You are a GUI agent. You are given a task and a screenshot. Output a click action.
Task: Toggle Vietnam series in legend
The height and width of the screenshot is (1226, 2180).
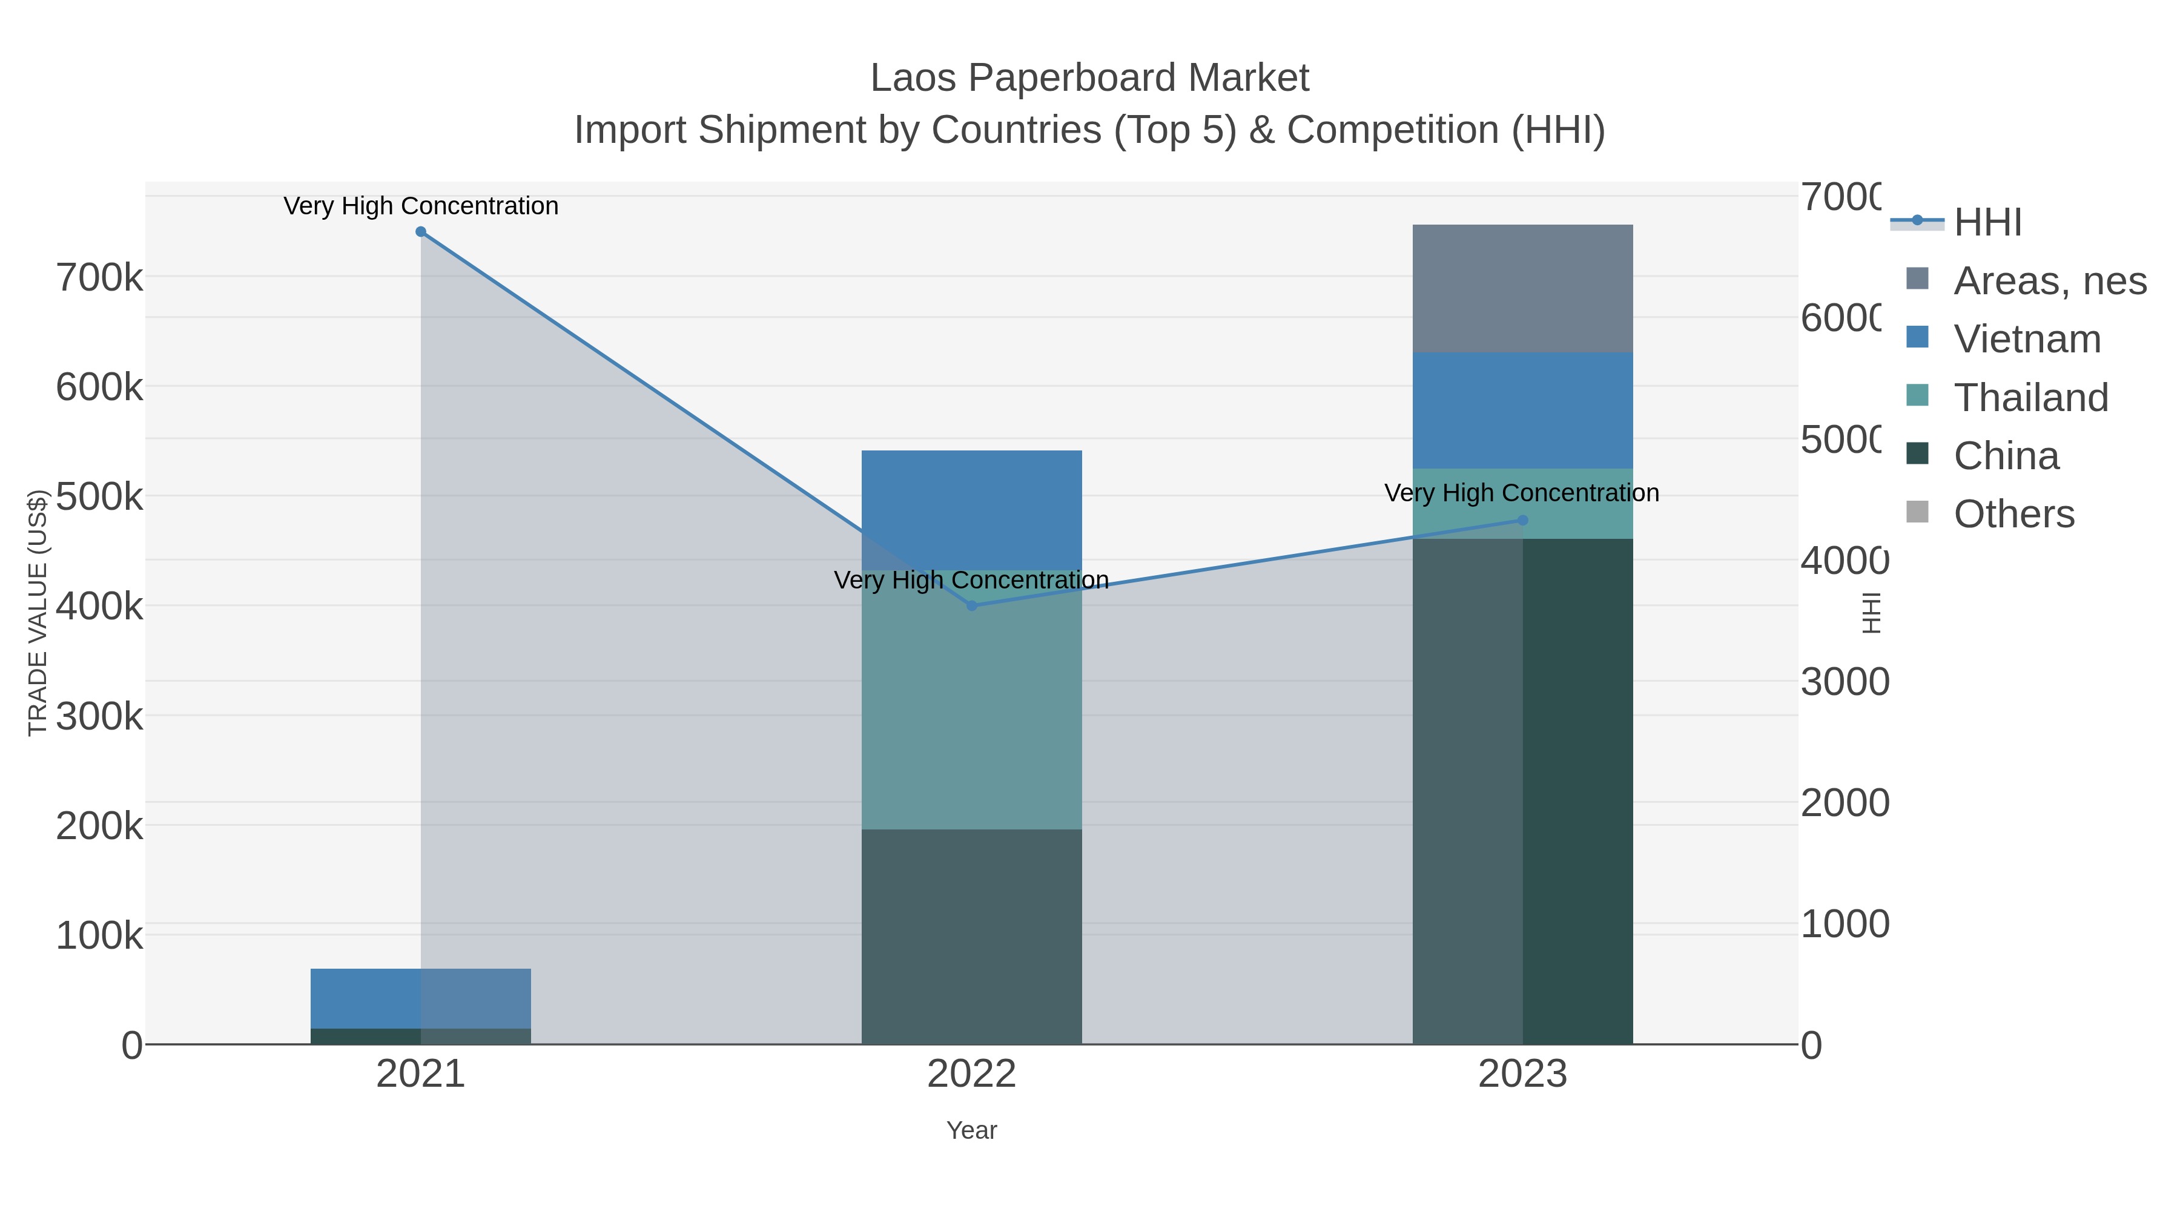click(2003, 338)
